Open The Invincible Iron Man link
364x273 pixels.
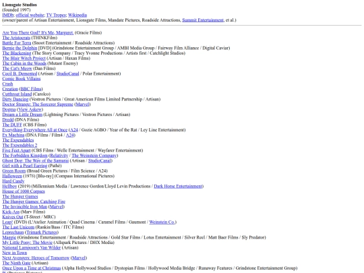25,207
